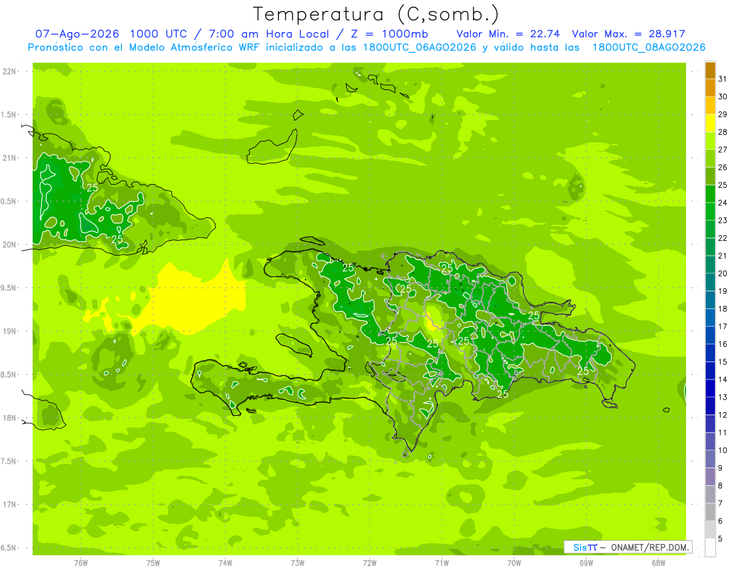The width and height of the screenshot is (739, 571).
Task: Click latitude axis label '7.5N'
Action: click(9, 461)
